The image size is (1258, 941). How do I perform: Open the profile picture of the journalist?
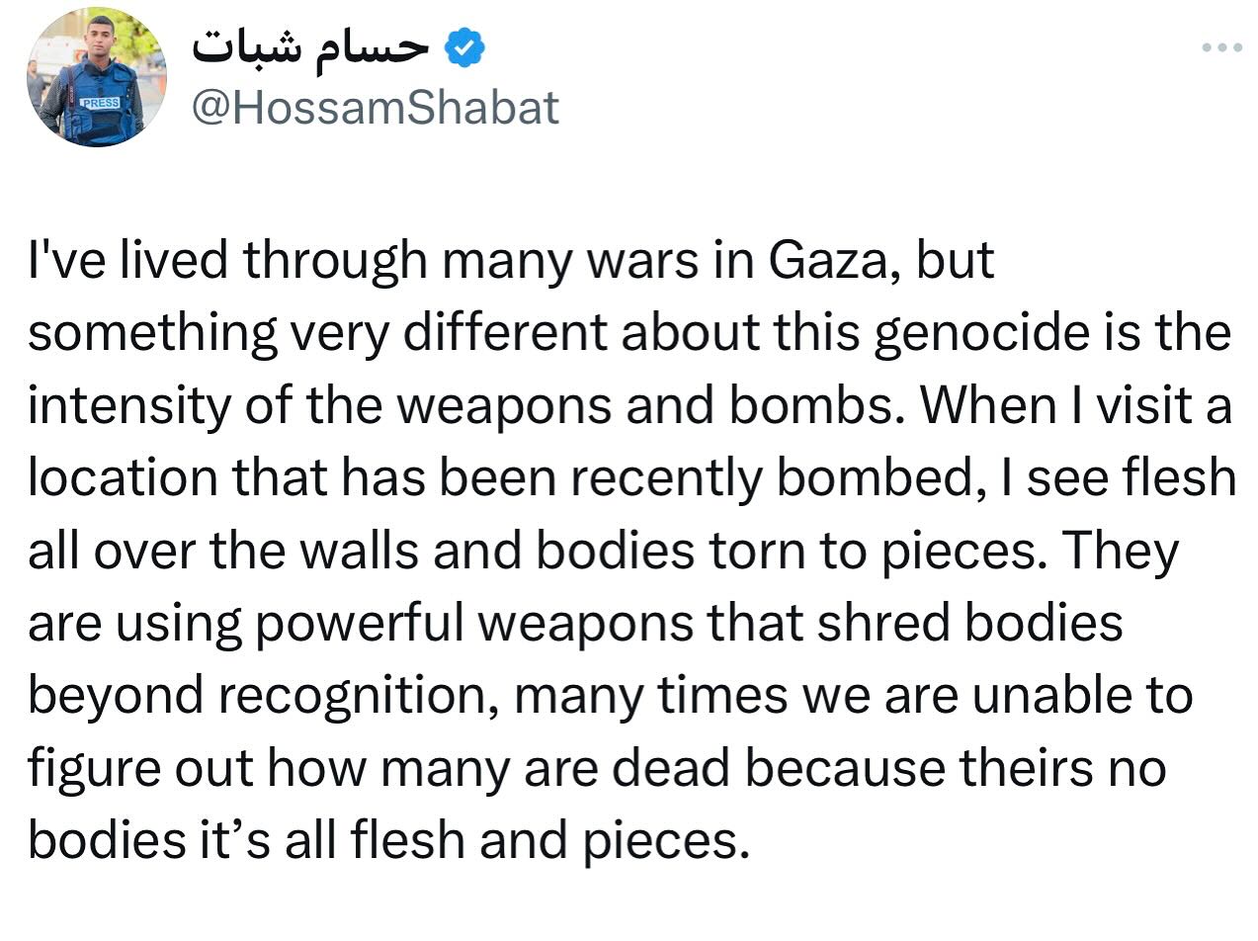tap(96, 76)
